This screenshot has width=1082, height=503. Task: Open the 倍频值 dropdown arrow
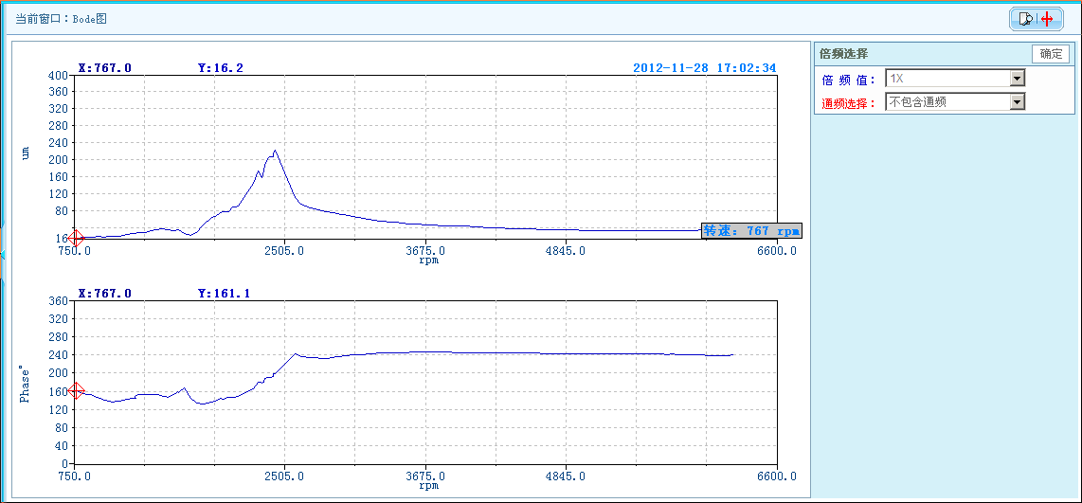click(1017, 79)
